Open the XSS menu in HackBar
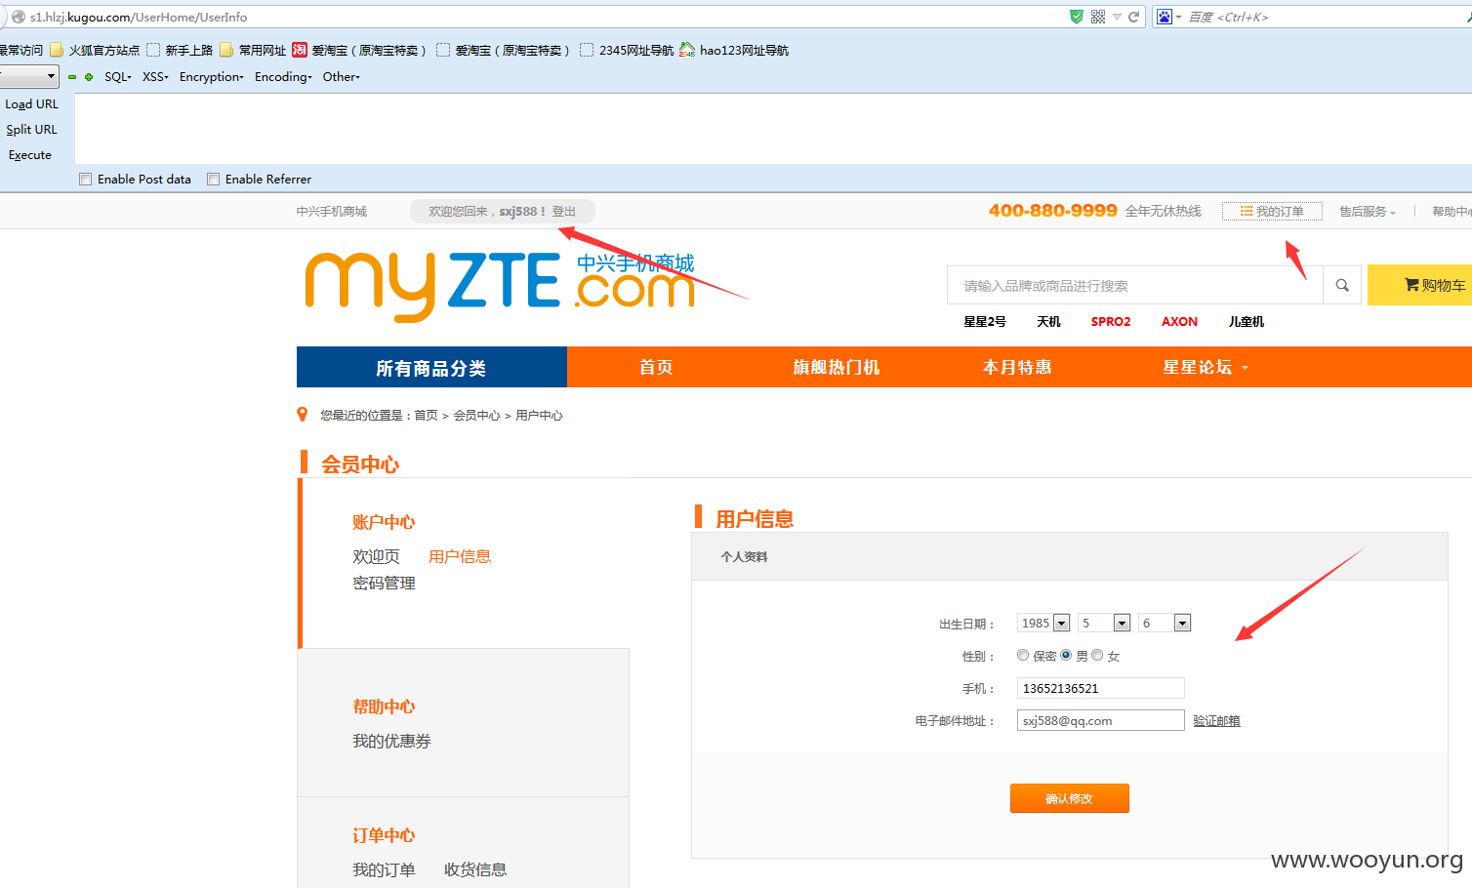 point(155,77)
